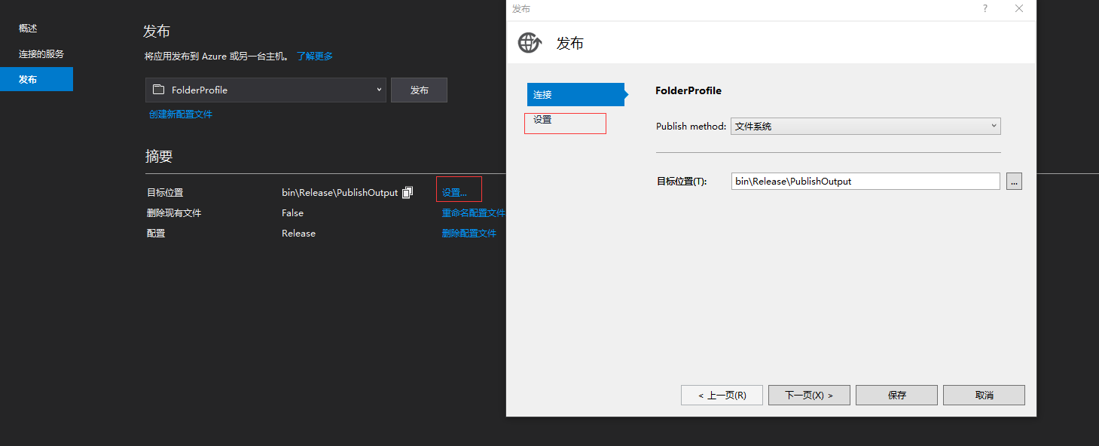Click the 取消 button
This screenshot has width=1099, height=446.
(984, 395)
